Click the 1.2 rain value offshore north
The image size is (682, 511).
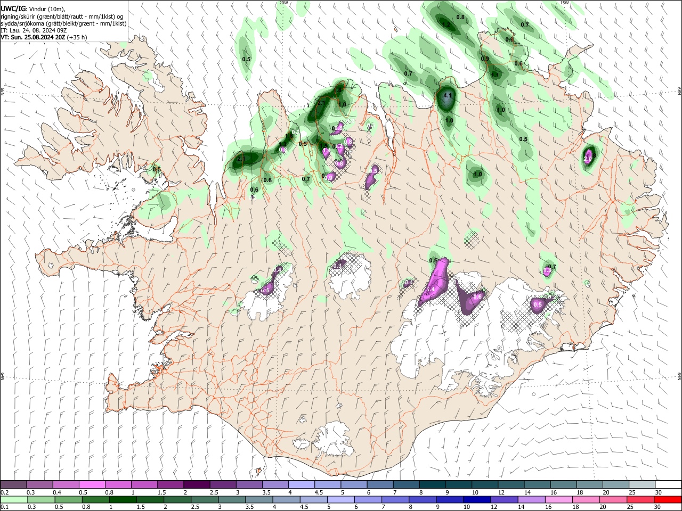(446, 24)
